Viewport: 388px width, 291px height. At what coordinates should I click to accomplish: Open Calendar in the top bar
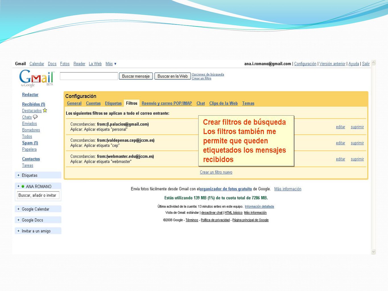tap(37, 64)
